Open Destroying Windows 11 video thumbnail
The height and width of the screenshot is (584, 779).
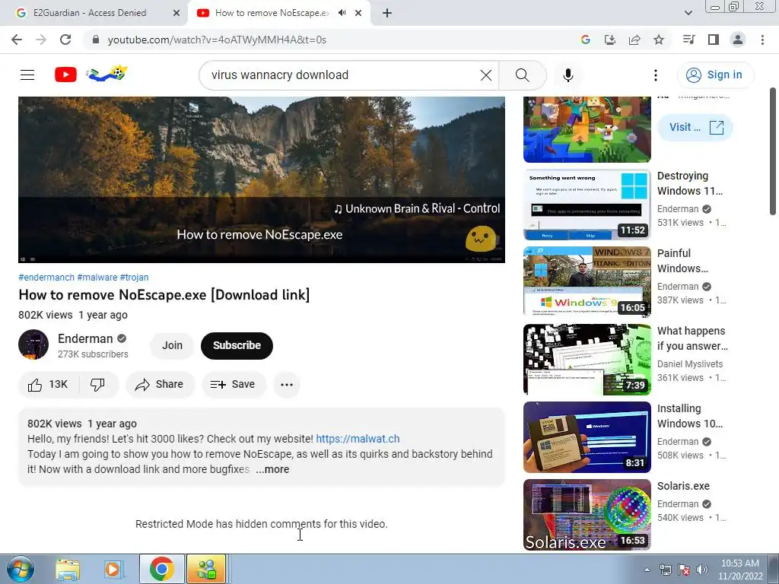point(587,205)
